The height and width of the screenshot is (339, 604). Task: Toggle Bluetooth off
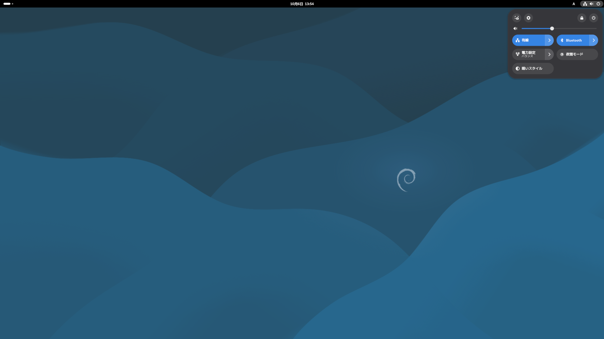pos(573,40)
